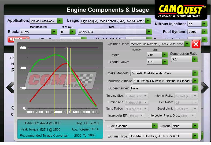Viewport: 211px width, 145px height.
Task: Click green arrow of Intake valve size 2.08
Action: (165, 55)
